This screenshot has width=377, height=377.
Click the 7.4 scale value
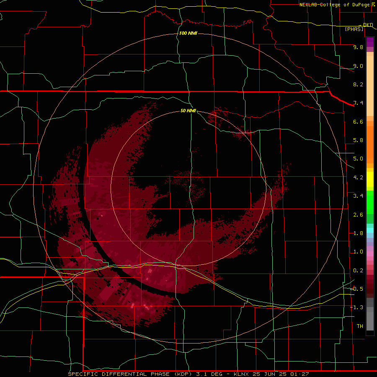(x=358, y=103)
